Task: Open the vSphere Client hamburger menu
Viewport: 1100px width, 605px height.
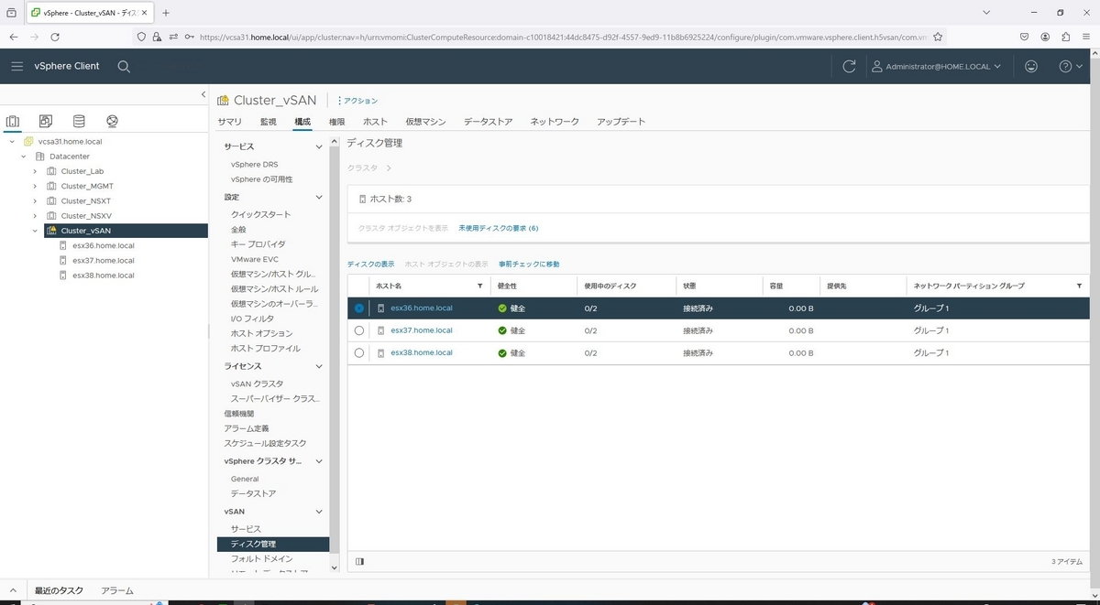Action: (16, 67)
